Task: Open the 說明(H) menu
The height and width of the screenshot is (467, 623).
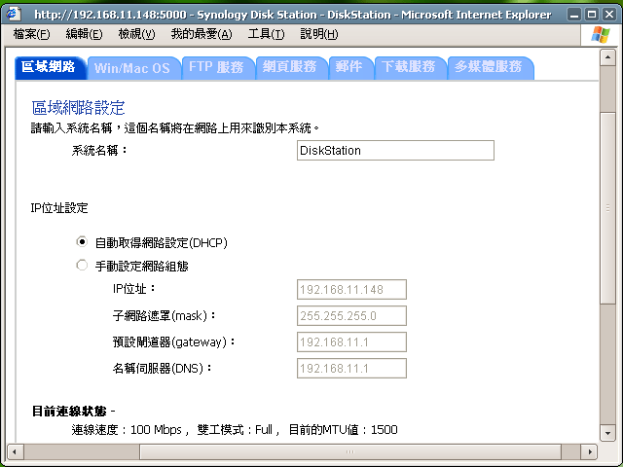Action: [x=319, y=34]
